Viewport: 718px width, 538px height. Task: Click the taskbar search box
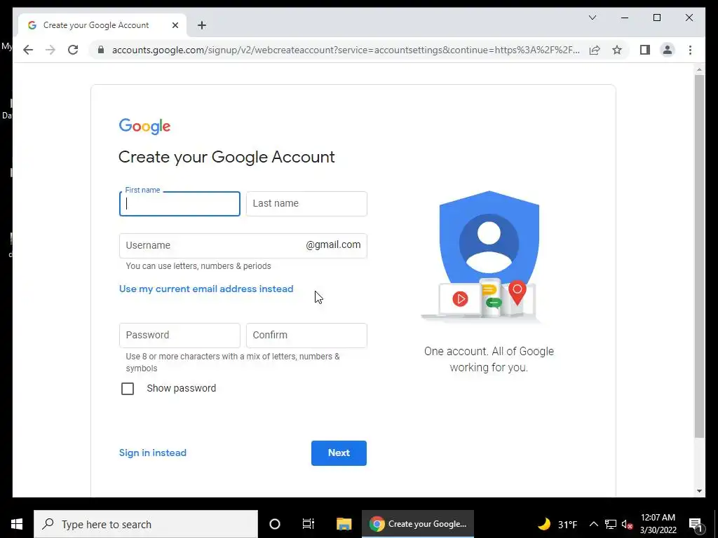pos(146,524)
